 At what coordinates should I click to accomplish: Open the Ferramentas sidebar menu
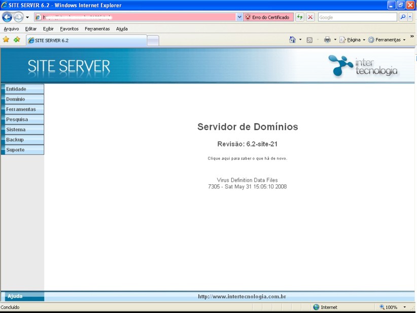click(22, 109)
